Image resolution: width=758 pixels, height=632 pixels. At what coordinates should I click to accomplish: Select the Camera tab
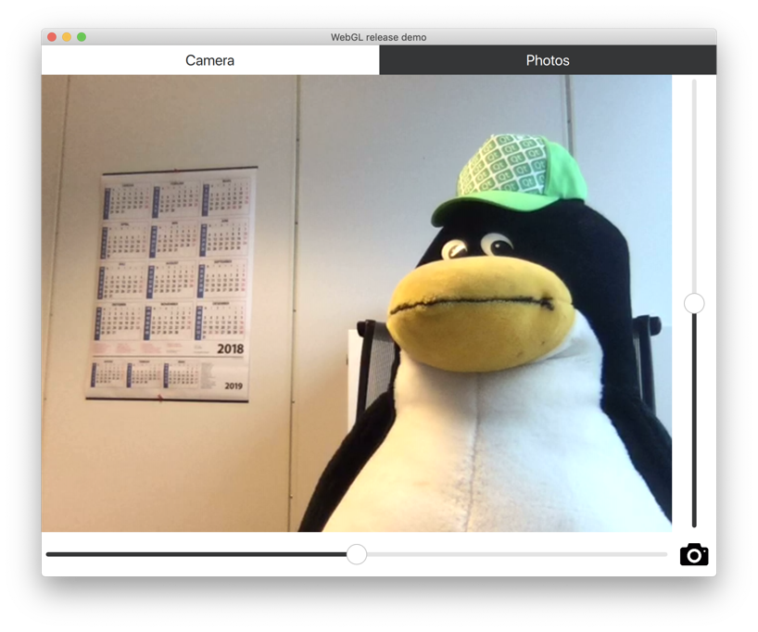pos(210,60)
